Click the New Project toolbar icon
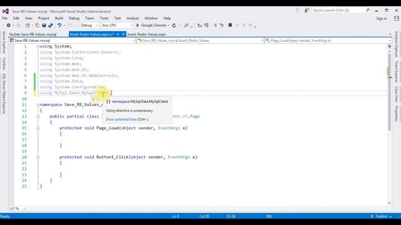The image size is (401, 225). [x=28, y=25]
